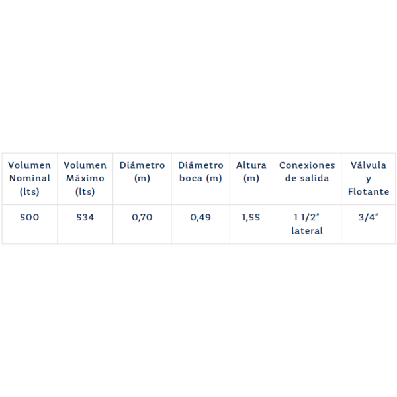
Task: Click the word salida in header
Action: (x=315, y=179)
